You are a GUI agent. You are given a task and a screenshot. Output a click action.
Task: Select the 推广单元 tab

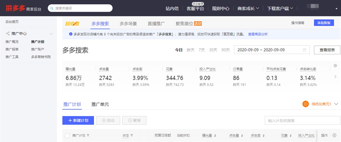pyautogui.click(x=100, y=104)
